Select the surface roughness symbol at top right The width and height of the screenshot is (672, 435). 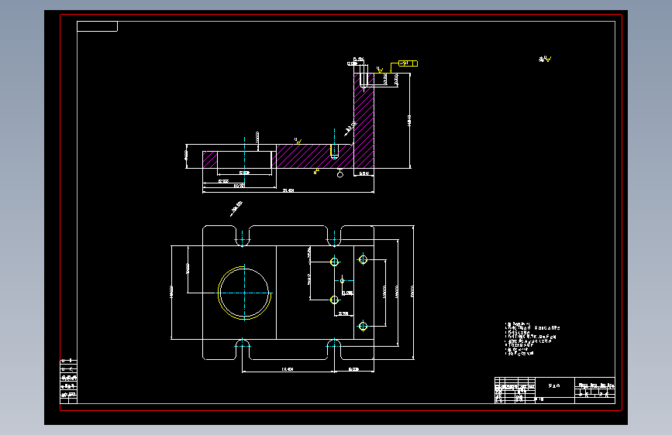point(545,59)
